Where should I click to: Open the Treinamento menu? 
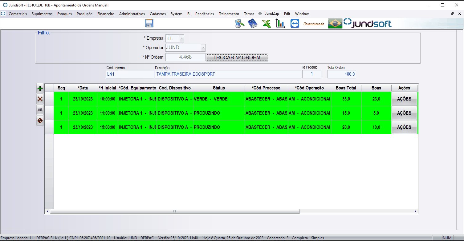click(x=229, y=14)
